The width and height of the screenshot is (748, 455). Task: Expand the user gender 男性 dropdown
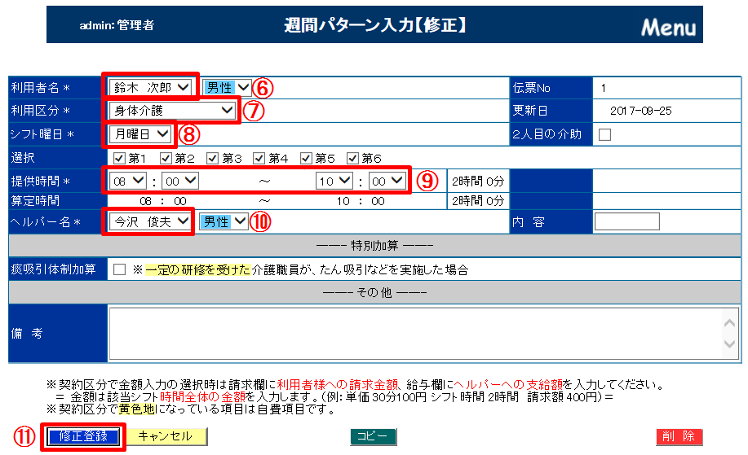click(227, 87)
